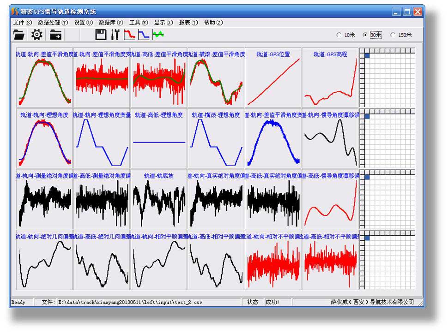
Task: Select the red curve toolbar icon
Action: 129,35
